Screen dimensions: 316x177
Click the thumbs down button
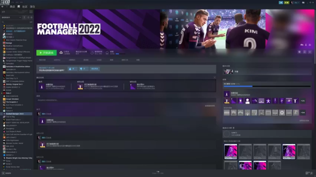pos(83,69)
